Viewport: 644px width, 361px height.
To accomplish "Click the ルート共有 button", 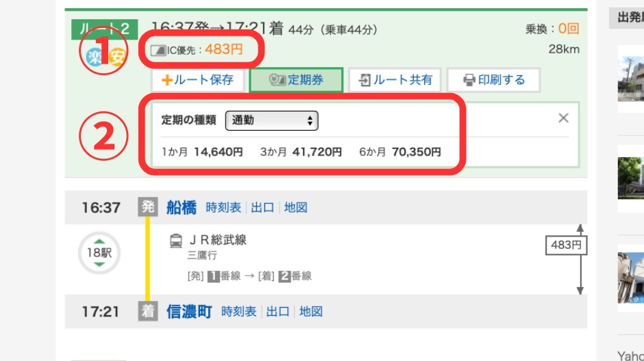I will pos(395,80).
